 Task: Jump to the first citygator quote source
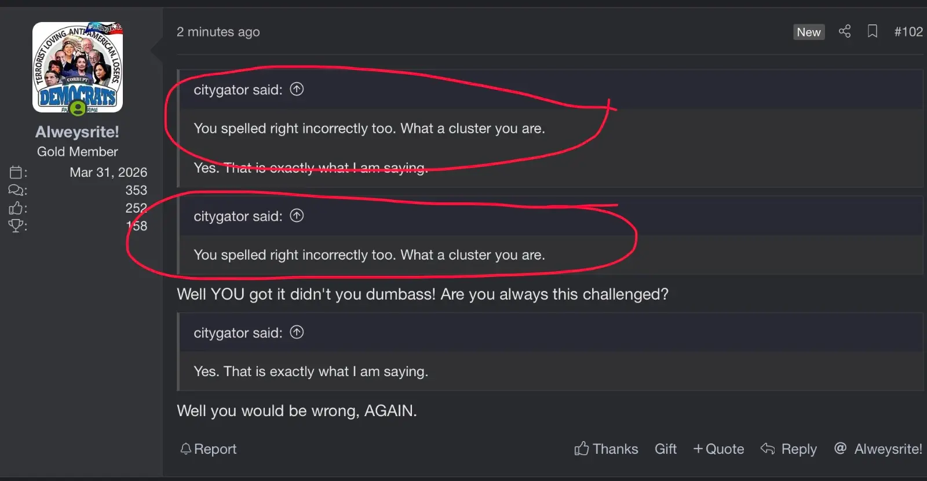[x=297, y=89]
